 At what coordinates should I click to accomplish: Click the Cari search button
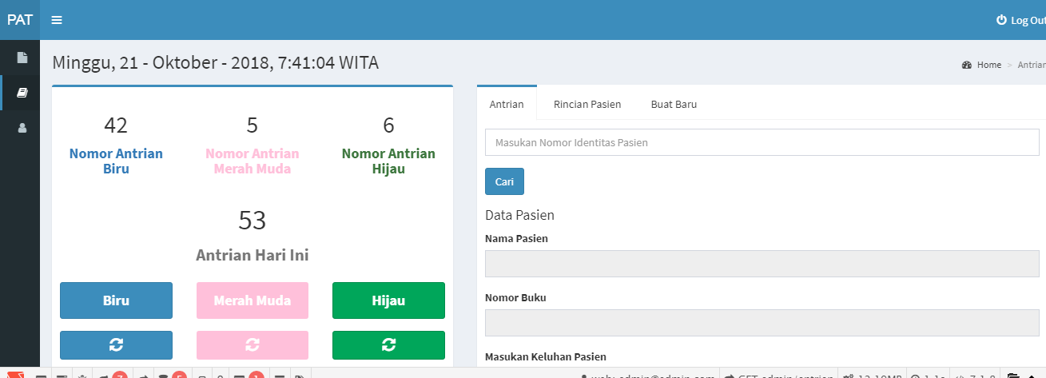[504, 181]
